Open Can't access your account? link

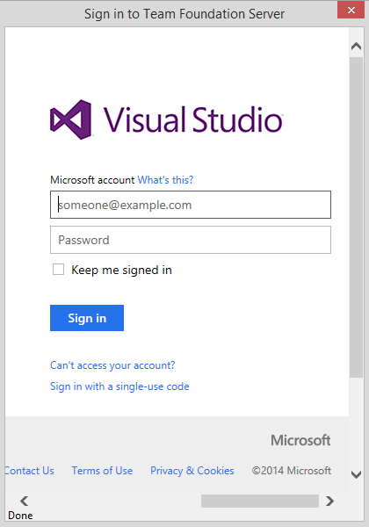click(x=112, y=365)
